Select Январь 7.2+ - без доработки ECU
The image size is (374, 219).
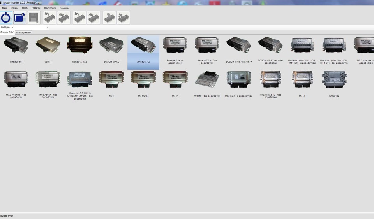(207, 51)
